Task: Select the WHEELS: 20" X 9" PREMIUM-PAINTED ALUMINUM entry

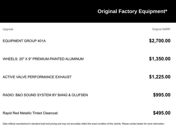Action: pos(43,59)
